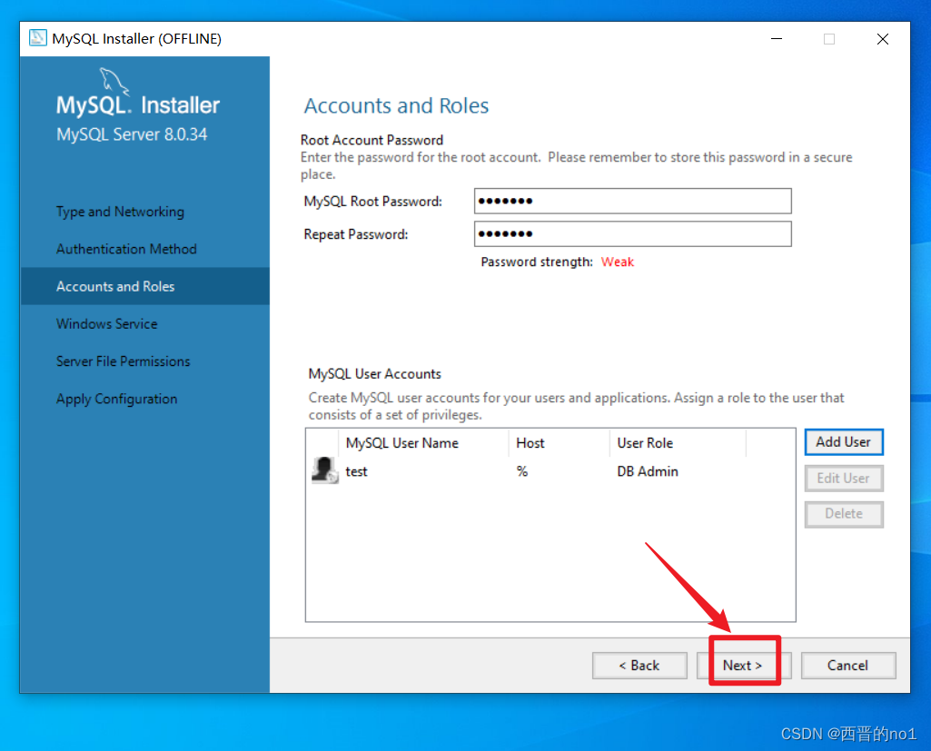The height and width of the screenshot is (751, 931).
Task: Click the 'Root Account Password' section label
Action: click(371, 140)
